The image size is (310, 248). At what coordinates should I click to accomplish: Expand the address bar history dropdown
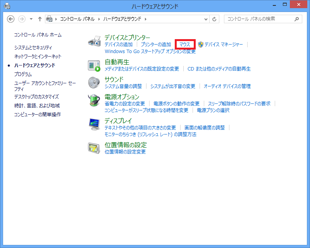click(x=205, y=19)
